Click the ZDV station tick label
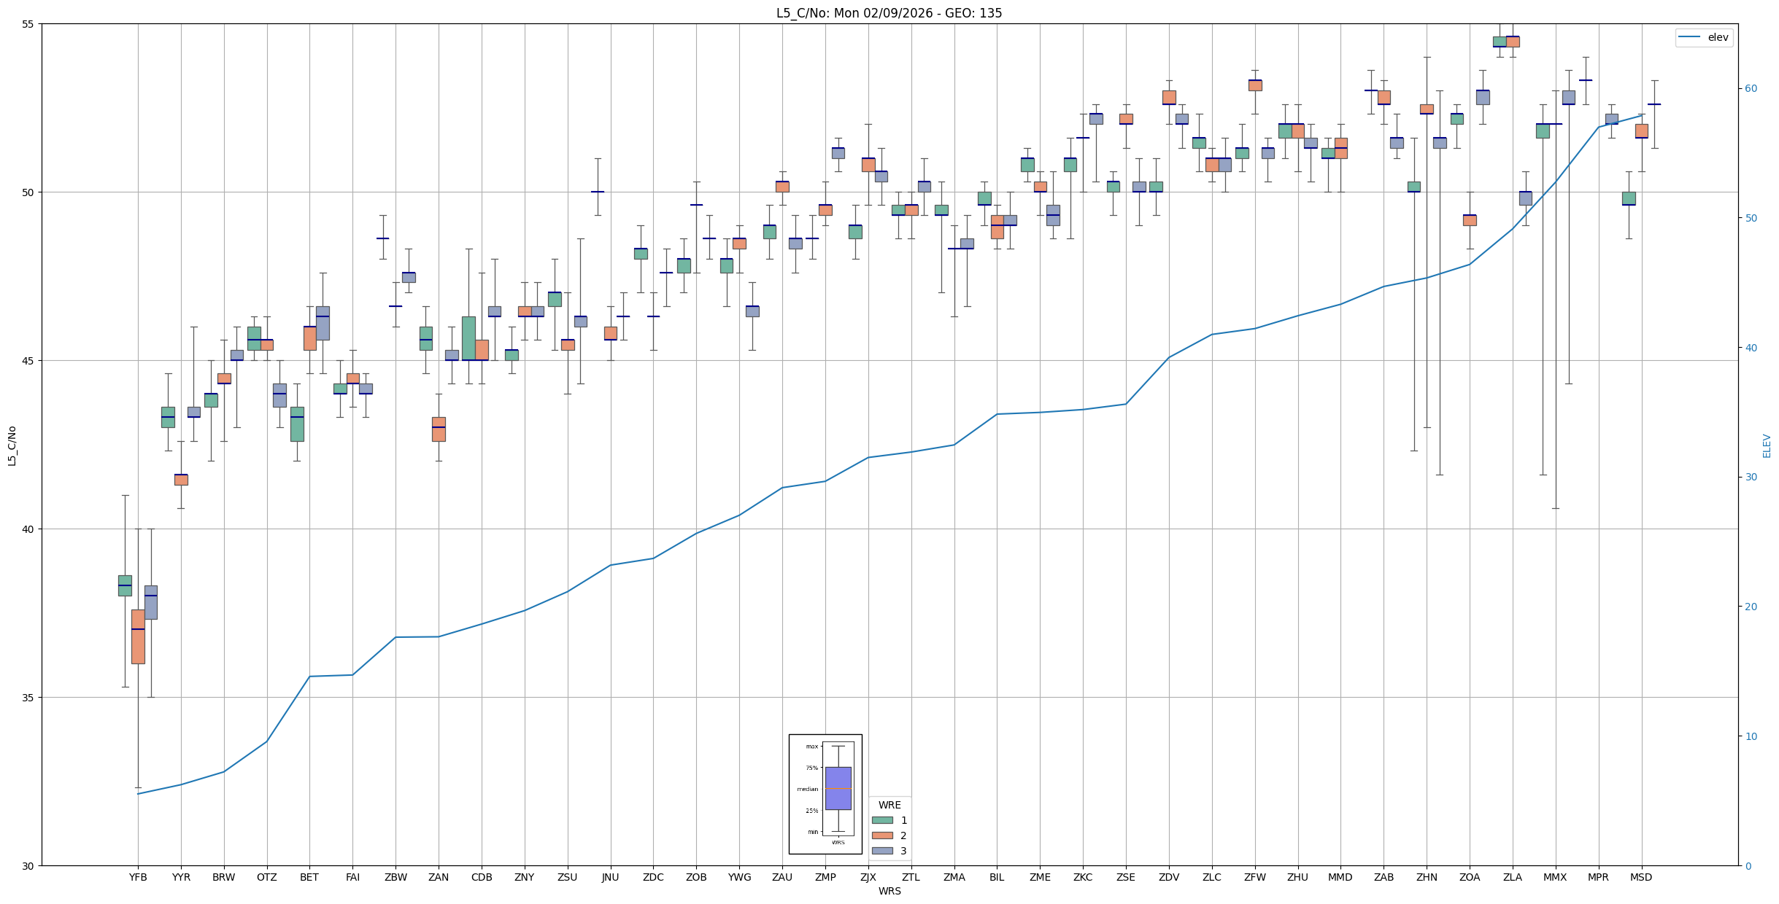 (1169, 877)
